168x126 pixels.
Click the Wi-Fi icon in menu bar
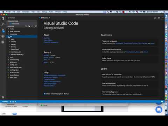click(134, 12)
